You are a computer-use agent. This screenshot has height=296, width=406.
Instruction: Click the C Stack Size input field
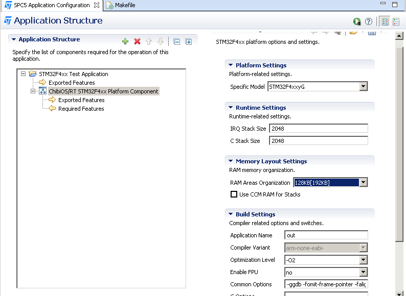click(x=319, y=141)
